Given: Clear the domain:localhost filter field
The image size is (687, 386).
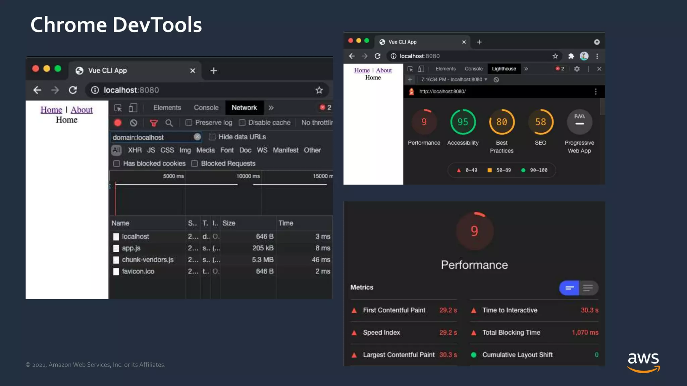Looking at the screenshot, I should (197, 137).
